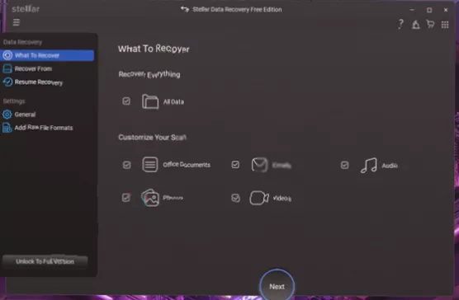Uncheck the Emails checkbox
The width and height of the screenshot is (459, 300).
(235, 165)
